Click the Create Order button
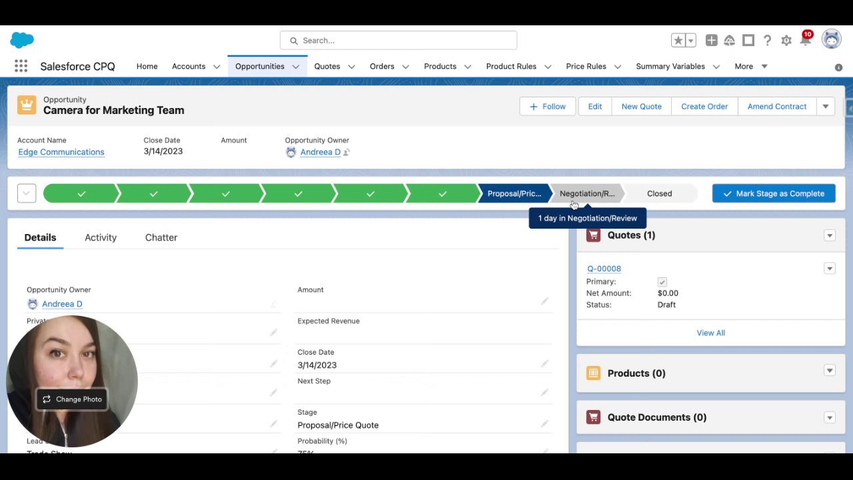853x480 pixels. pyautogui.click(x=704, y=107)
